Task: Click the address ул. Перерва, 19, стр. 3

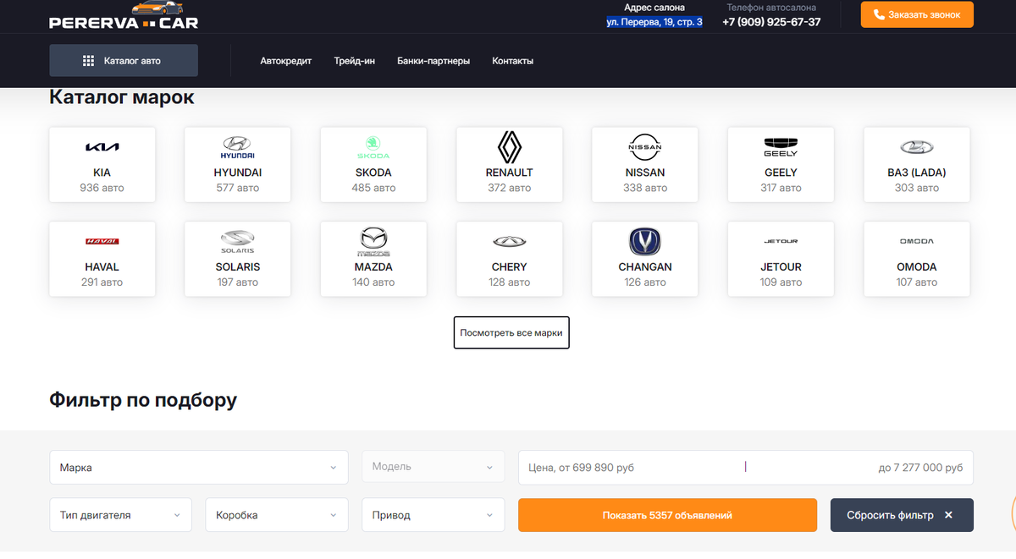Action: tap(654, 22)
